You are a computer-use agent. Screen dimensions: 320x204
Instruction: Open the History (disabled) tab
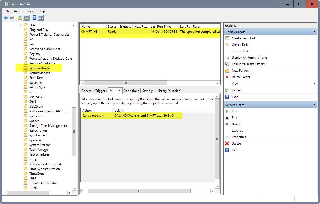[169, 91]
